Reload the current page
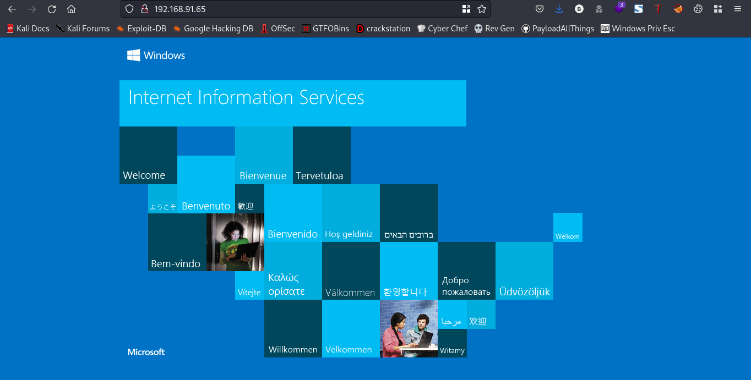 [x=52, y=9]
